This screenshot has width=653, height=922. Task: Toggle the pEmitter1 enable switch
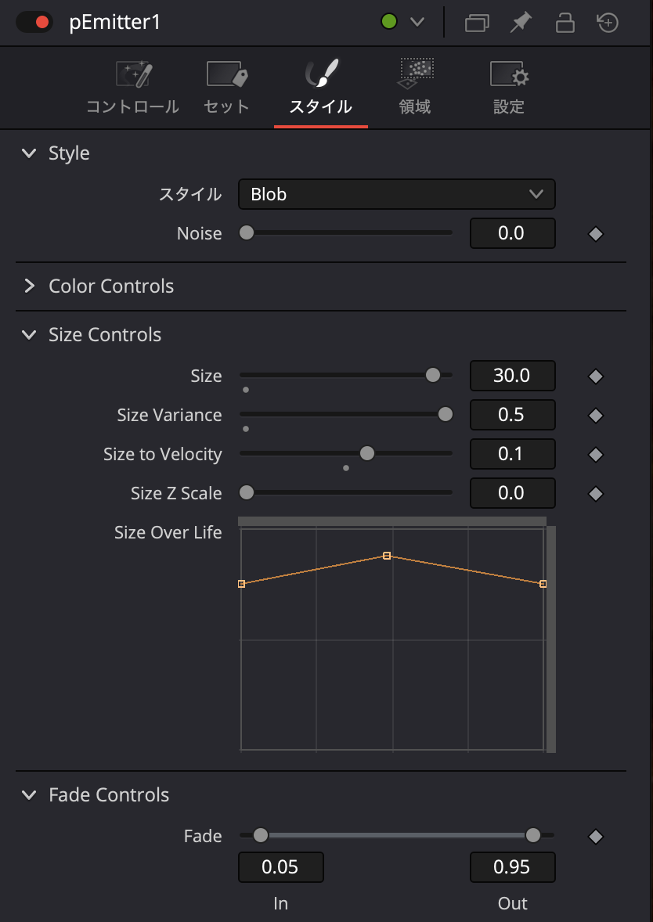tap(34, 23)
